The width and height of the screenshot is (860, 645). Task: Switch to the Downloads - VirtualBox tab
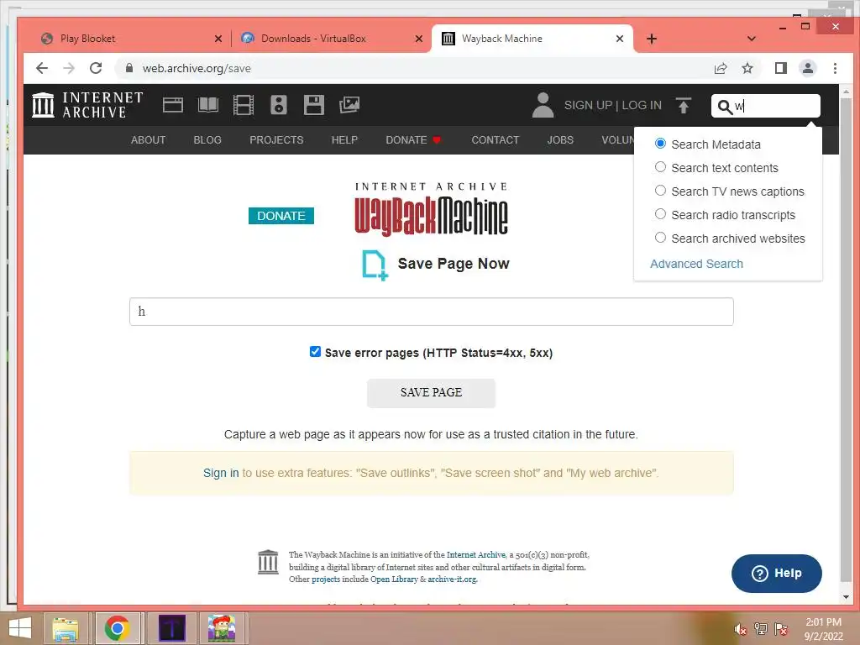(331, 39)
